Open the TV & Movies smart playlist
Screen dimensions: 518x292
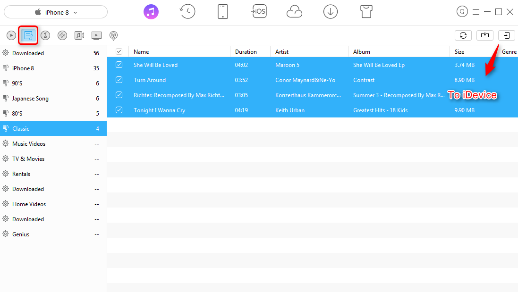pos(53,159)
